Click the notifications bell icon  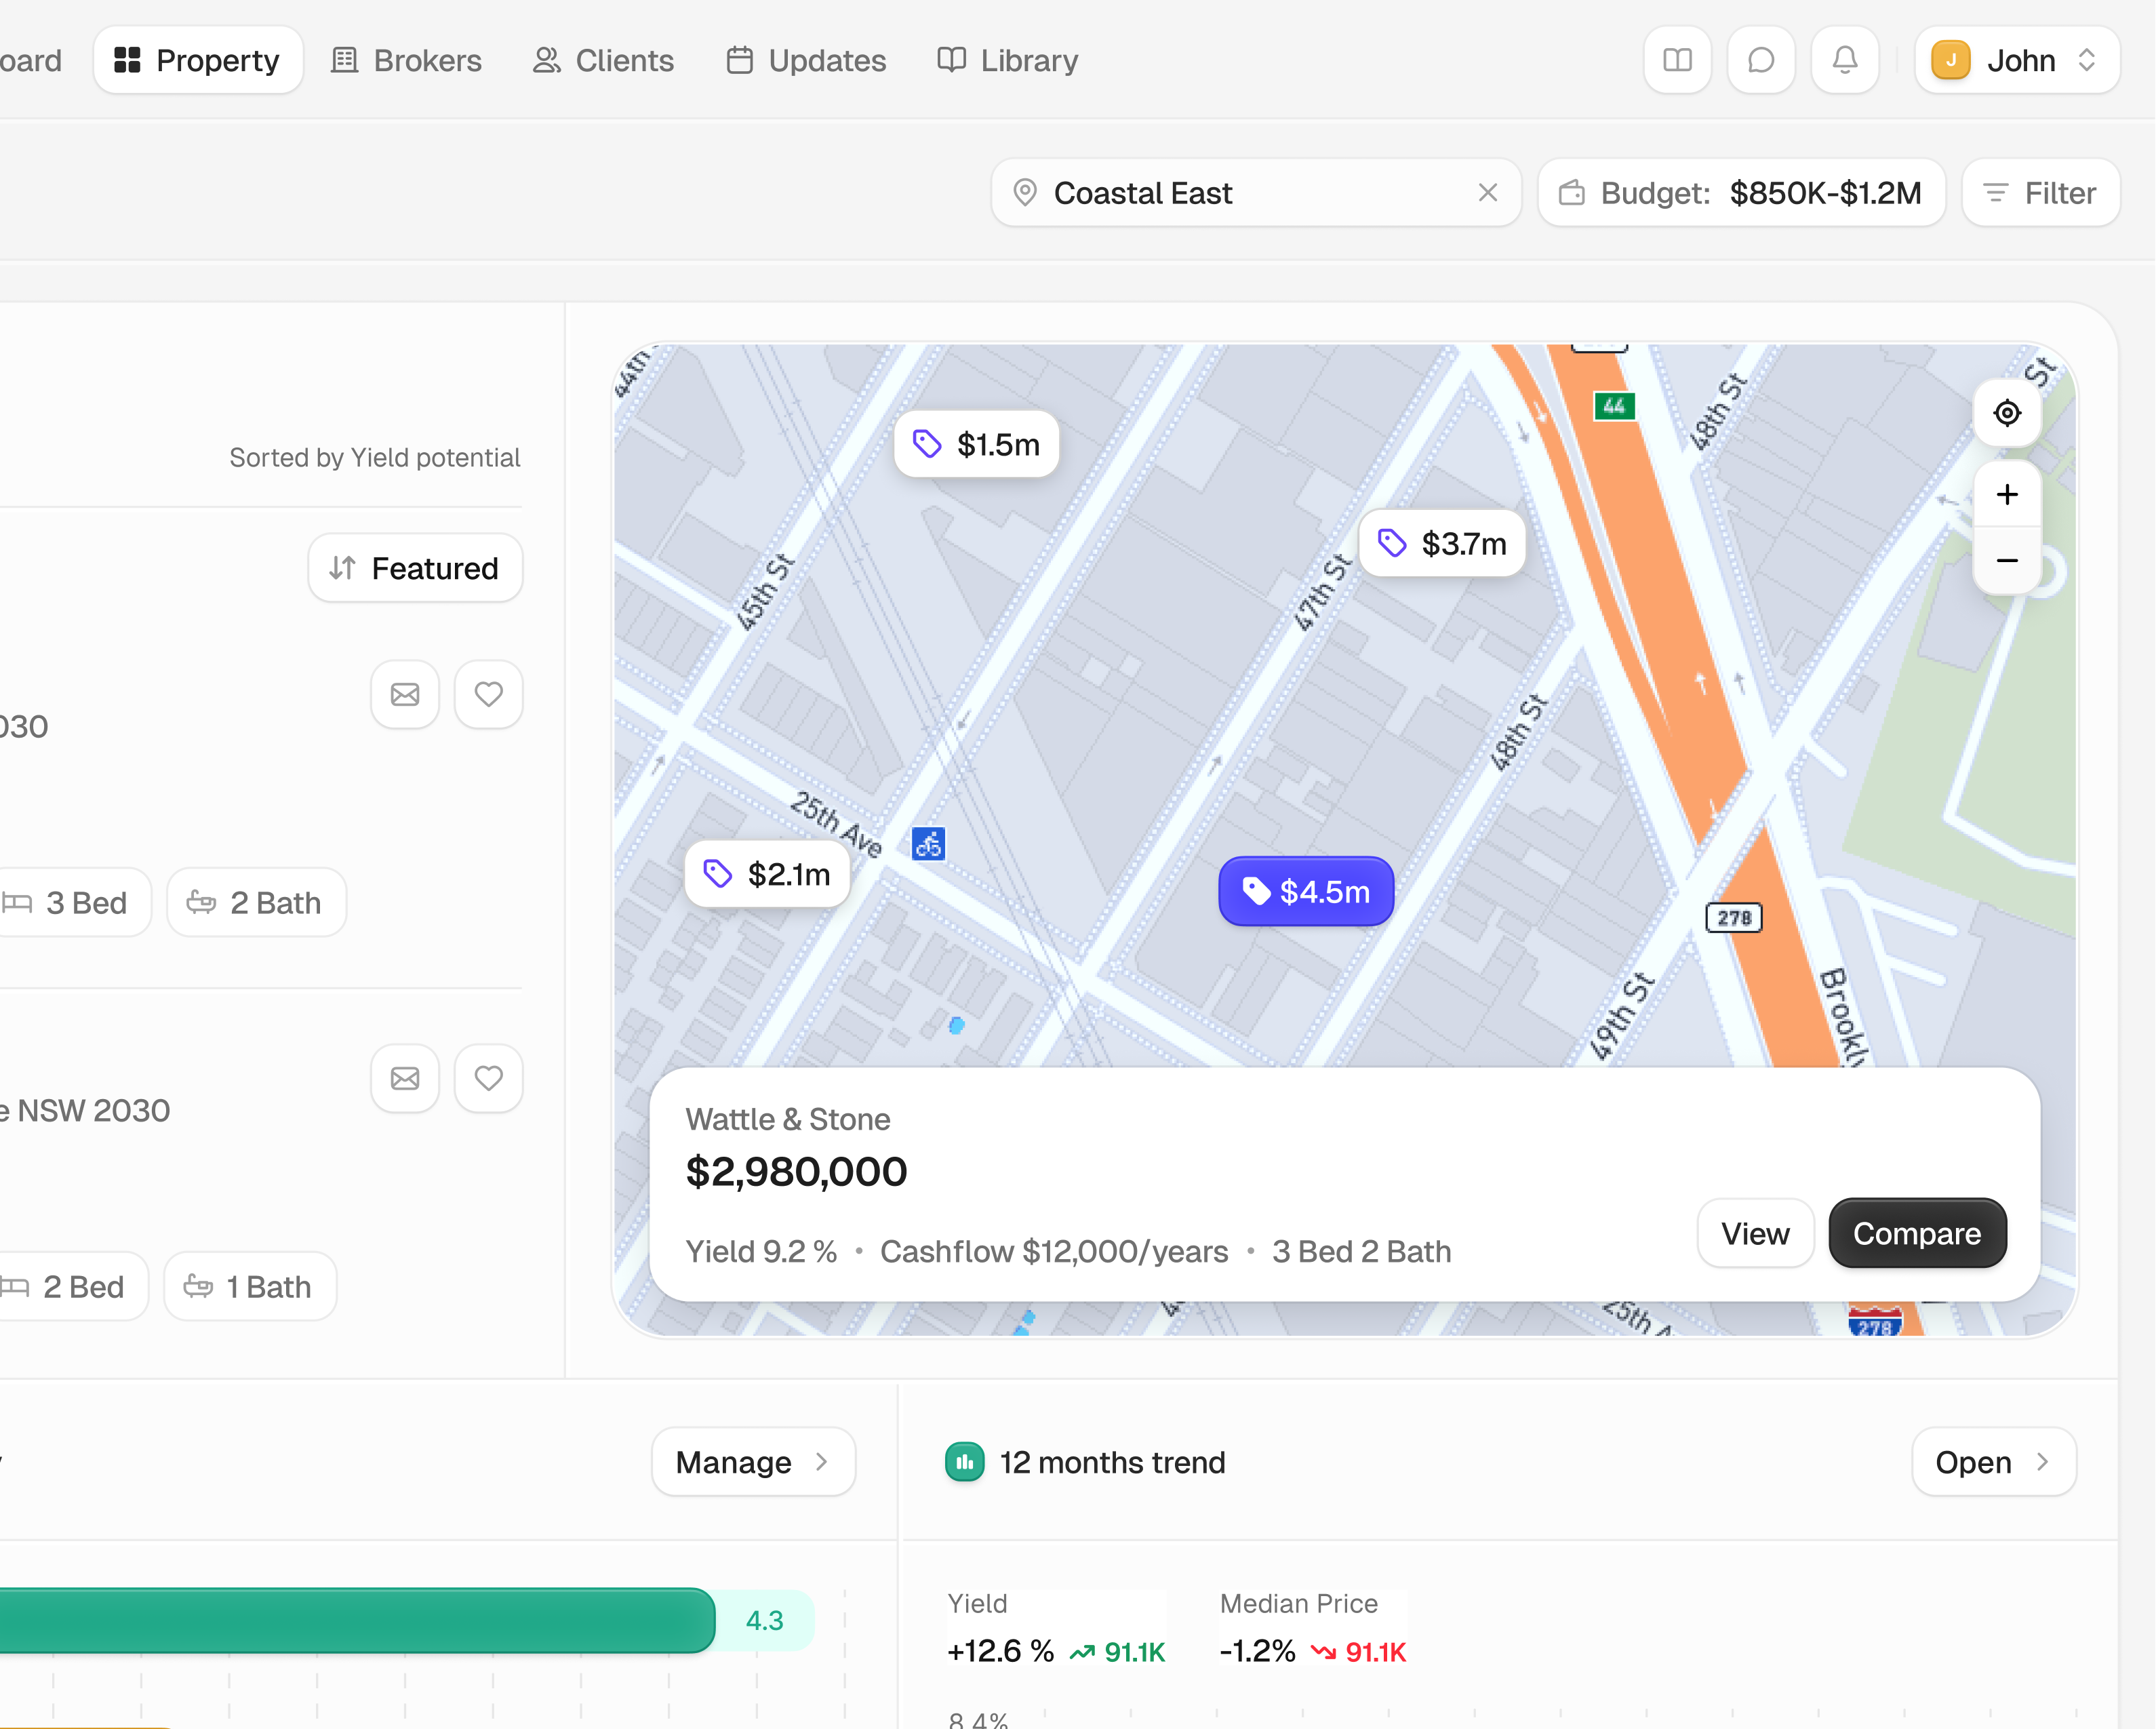click(x=1844, y=60)
